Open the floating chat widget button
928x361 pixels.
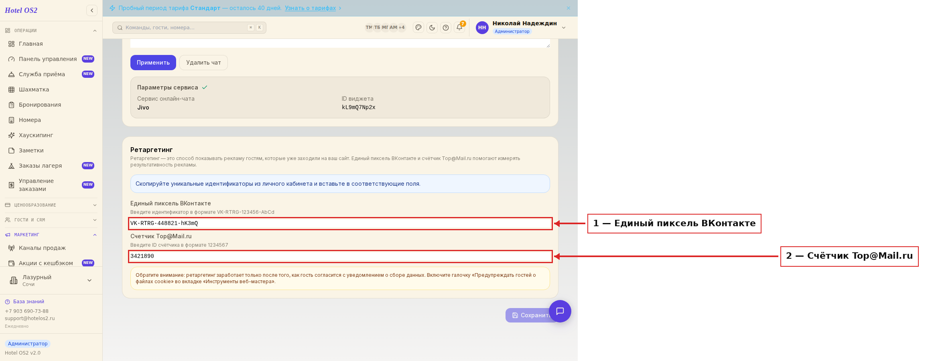560,311
